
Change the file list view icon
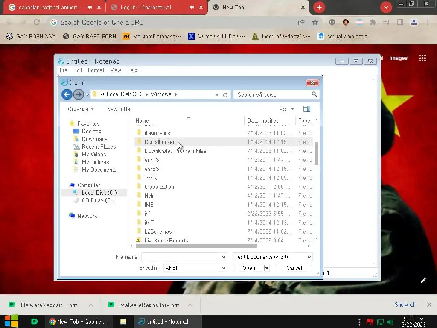pos(283,109)
